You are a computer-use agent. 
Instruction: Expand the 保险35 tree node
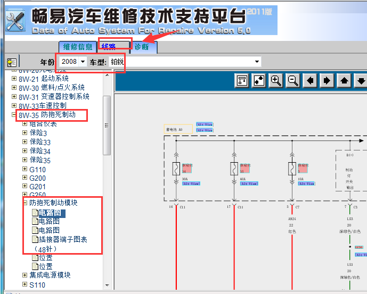[25, 160]
